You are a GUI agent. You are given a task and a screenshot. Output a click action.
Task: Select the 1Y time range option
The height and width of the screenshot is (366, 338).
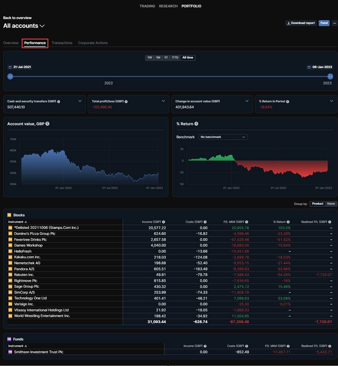166,58
